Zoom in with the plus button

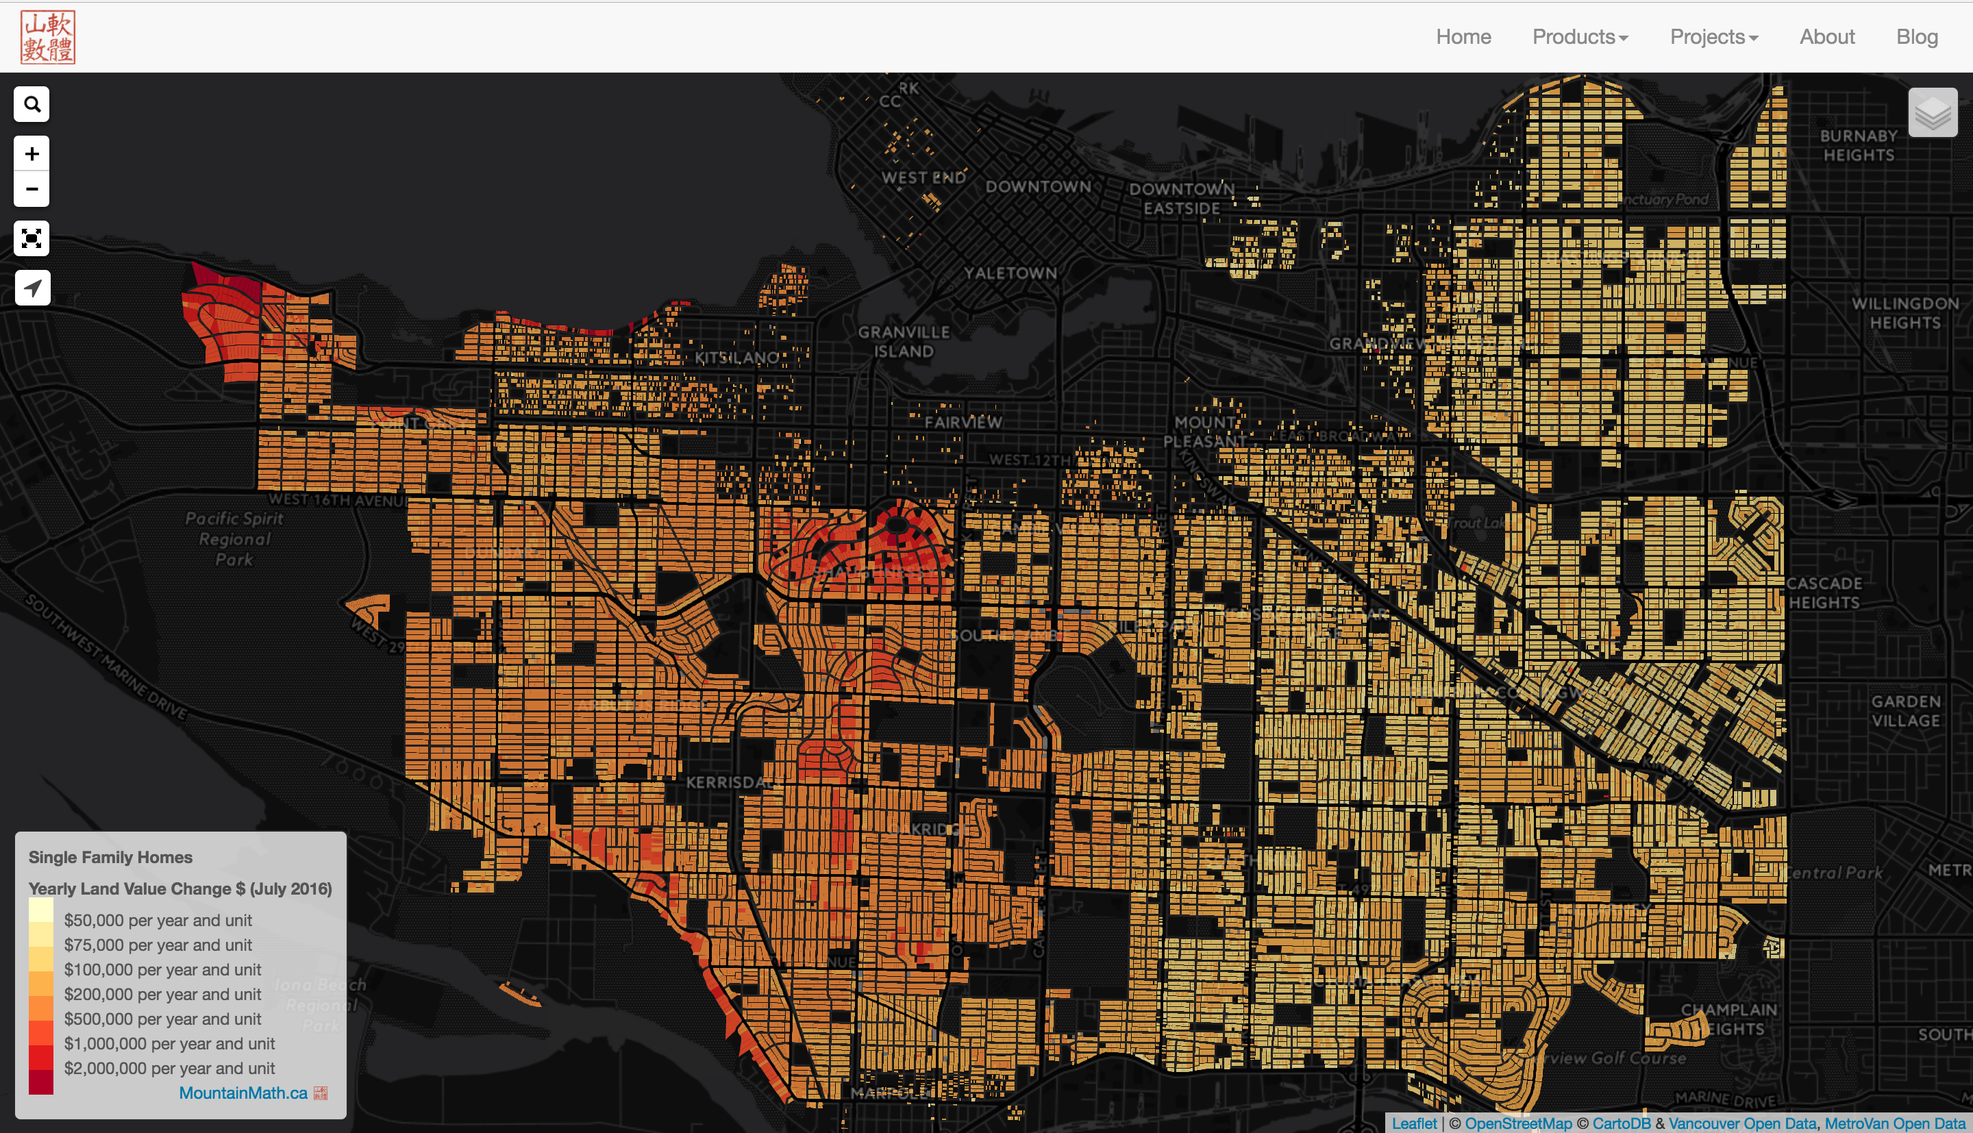(x=32, y=154)
